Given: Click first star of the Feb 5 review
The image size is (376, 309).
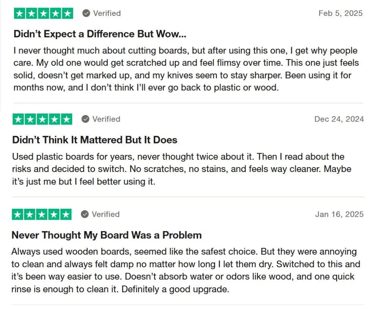Looking at the screenshot, I should coord(20,13).
